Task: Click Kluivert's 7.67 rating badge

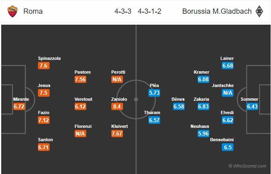Action: pos(117,134)
